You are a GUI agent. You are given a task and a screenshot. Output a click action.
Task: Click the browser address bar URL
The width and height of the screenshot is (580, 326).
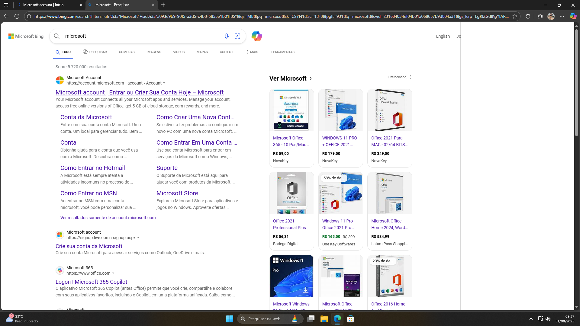pyautogui.click(x=271, y=16)
